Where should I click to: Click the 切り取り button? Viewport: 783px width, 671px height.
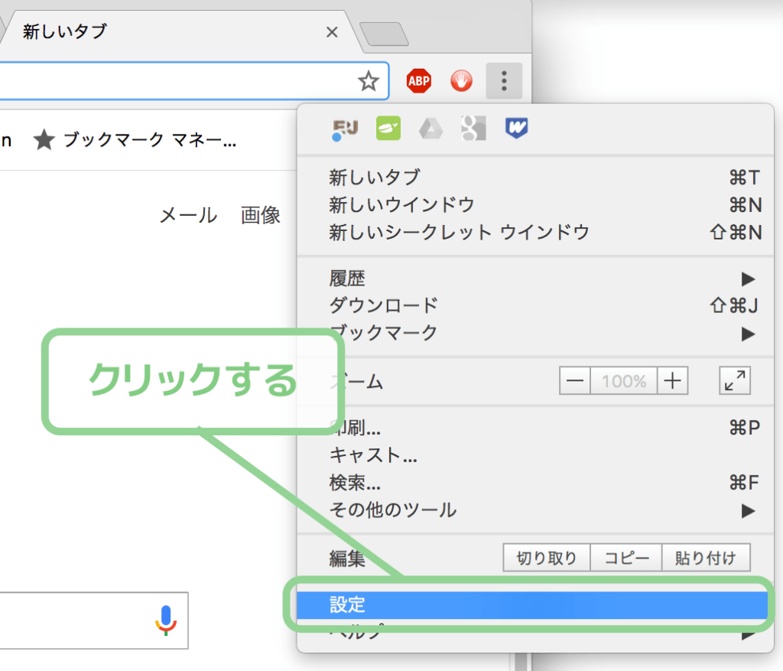[x=546, y=558]
